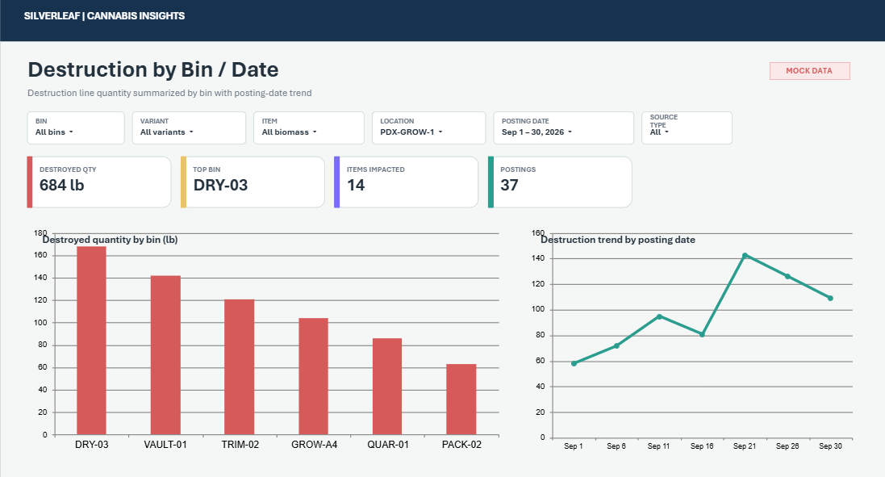Image resolution: width=885 pixels, height=477 pixels.
Task: Click the Sep 6 trend data point
Action: point(616,345)
